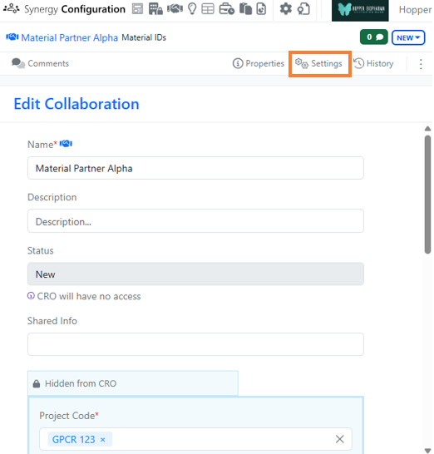Click the handshake icon beside Material Partner Alpha breadcrumb
This screenshot has height=454, width=434.
(12, 37)
